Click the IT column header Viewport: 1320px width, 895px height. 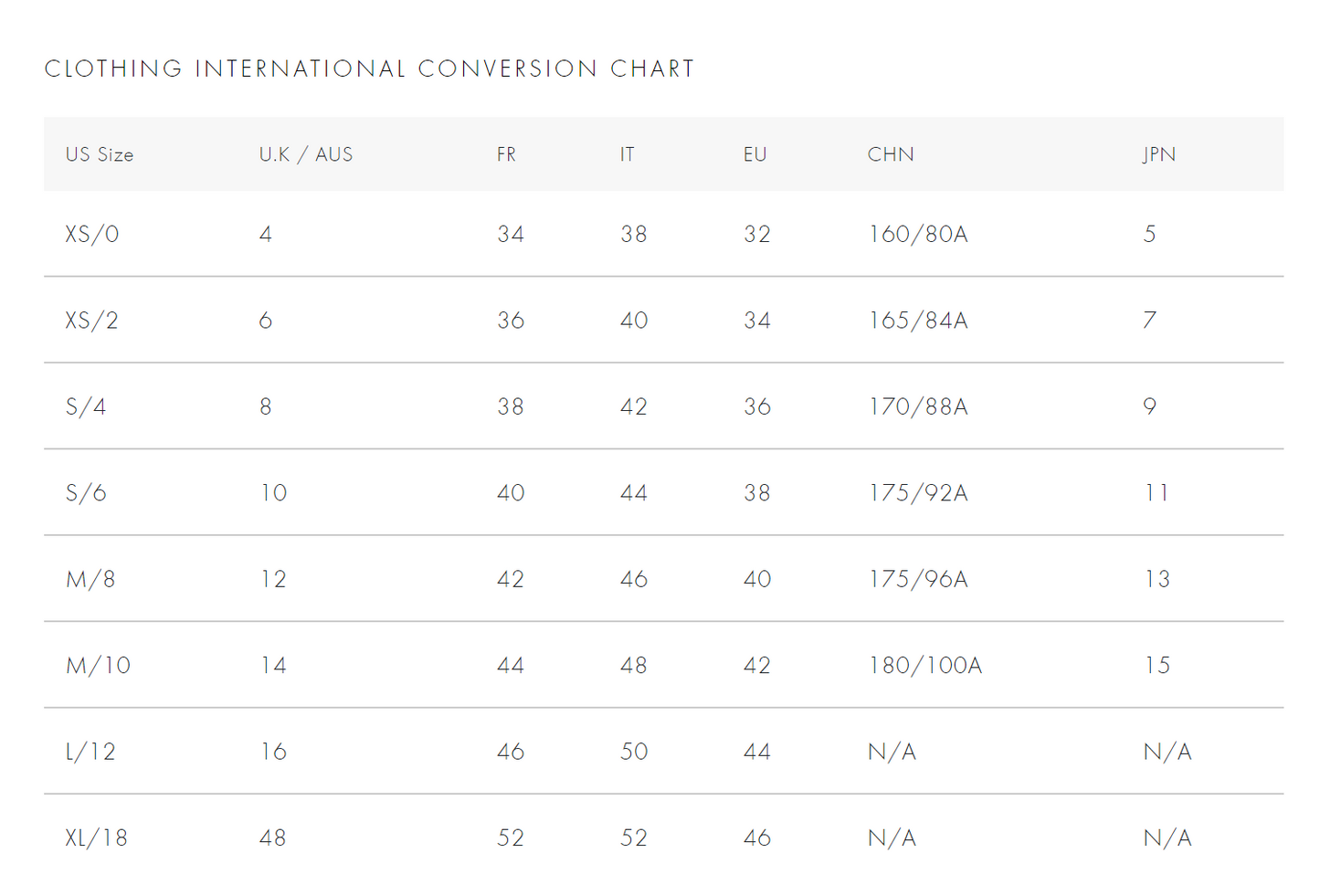[627, 154]
